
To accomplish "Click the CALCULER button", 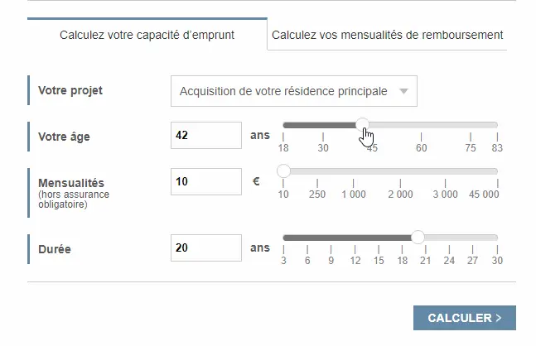I will [x=464, y=318].
